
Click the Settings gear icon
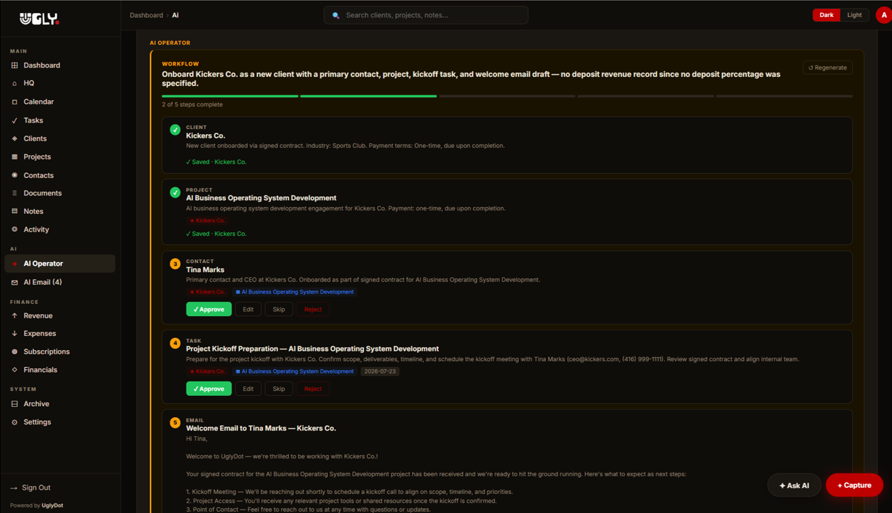pos(14,422)
